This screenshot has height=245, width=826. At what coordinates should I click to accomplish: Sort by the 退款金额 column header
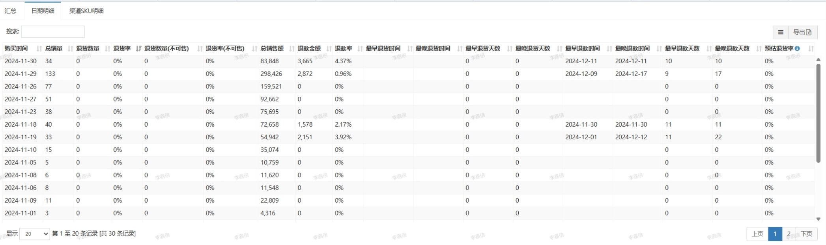[309, 48]
